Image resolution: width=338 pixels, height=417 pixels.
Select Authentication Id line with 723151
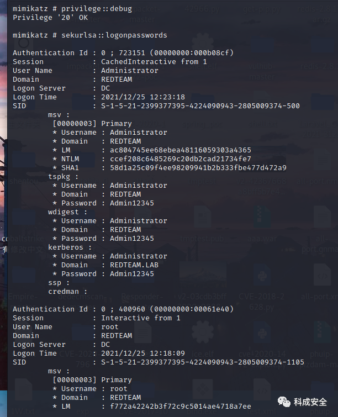tap(123, 52)
